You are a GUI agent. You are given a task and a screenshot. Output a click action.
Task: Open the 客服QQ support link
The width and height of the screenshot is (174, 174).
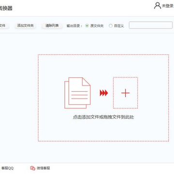pyautogui.click(x=7, y=168)
